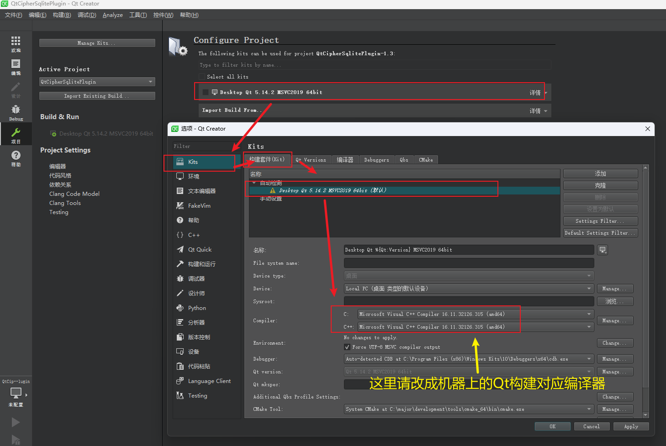Open the Qt Quick options category
The width and height of the screenshot is (666, 446).
207,250
